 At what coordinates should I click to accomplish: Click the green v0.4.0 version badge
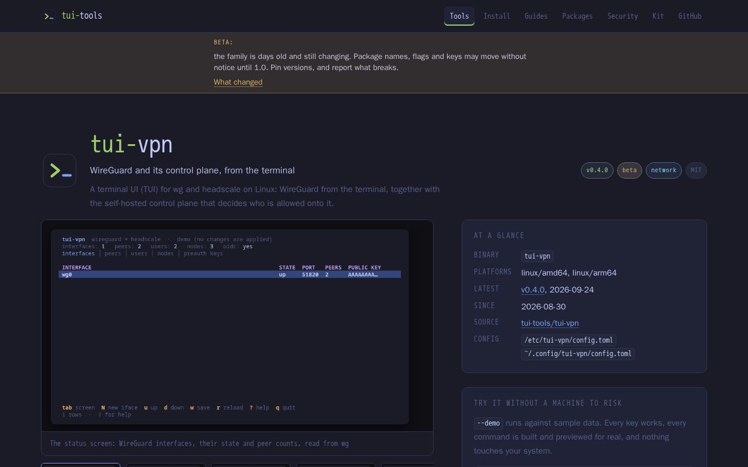597,170
